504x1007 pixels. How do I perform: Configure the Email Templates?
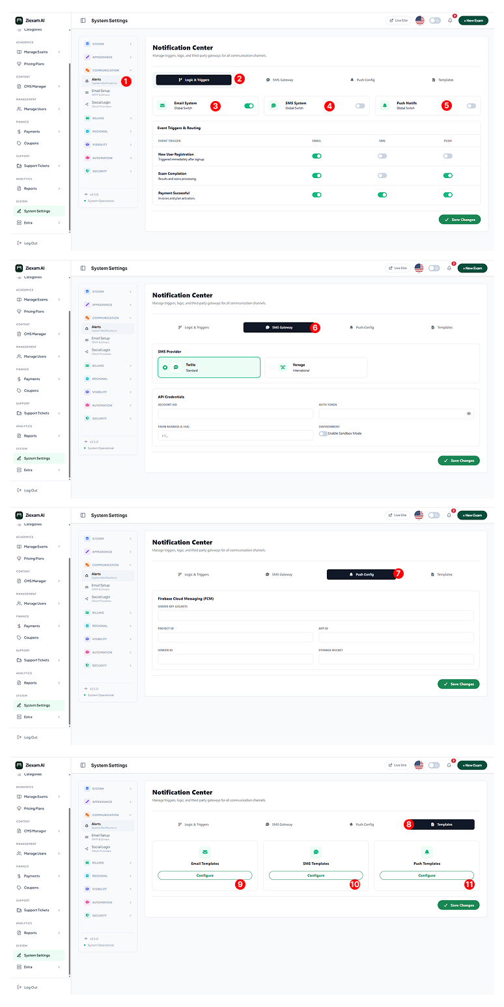click(x=205, y=875)
